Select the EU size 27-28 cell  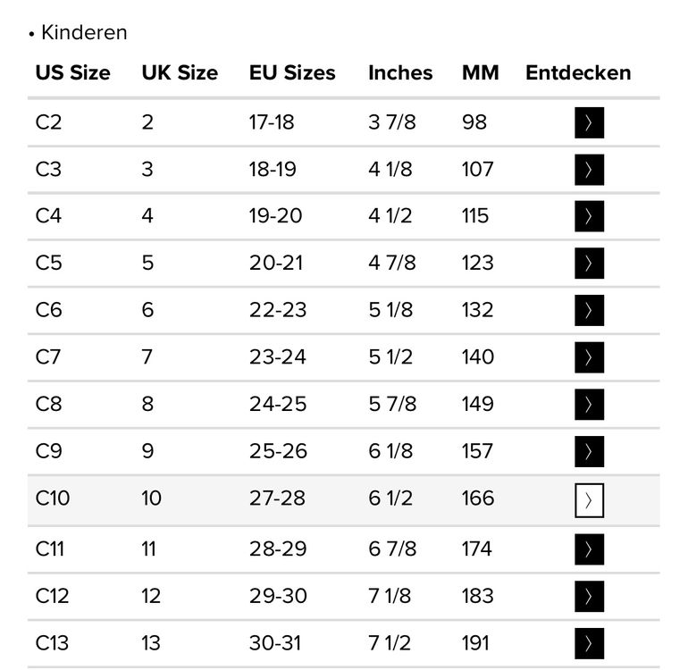coord(278,498)
